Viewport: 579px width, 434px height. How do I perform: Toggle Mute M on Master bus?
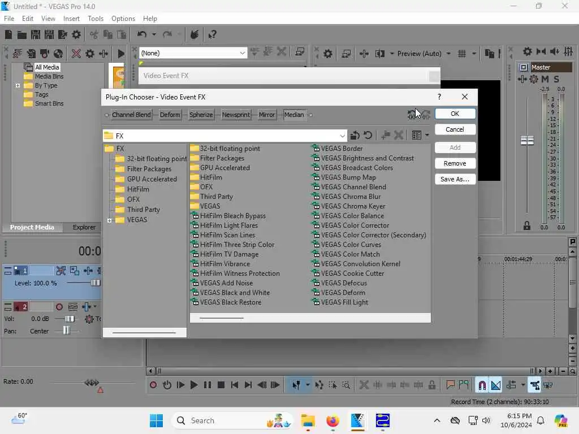[x=545, y=79]
